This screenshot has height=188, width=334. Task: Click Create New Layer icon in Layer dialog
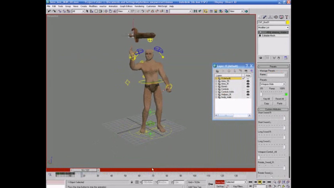[217, 71]
